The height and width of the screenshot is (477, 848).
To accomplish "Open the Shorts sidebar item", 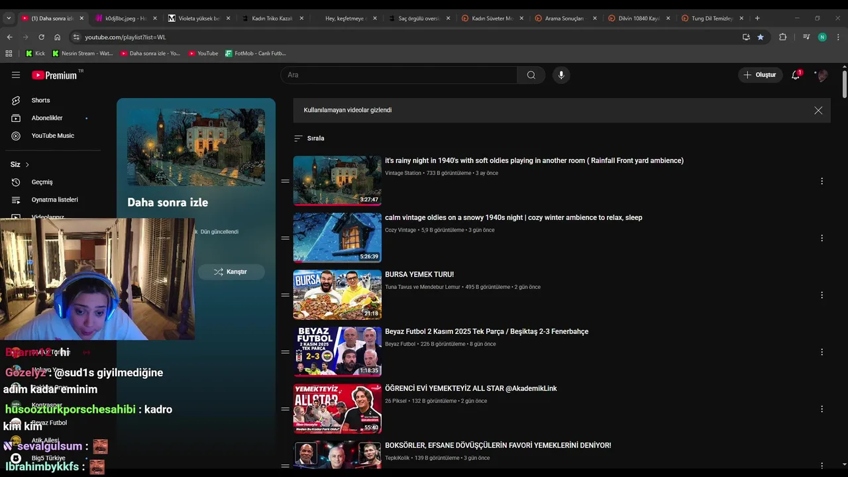I will tap(40, 100).
